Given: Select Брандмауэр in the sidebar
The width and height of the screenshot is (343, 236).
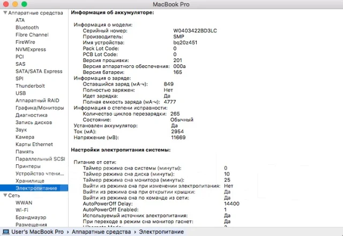Looking at the screenshot, I should [31, 217].
